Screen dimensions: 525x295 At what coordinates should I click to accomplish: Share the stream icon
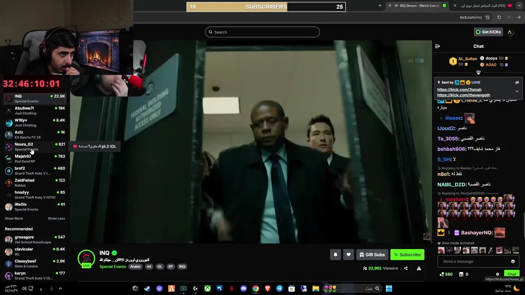(406, 268)
